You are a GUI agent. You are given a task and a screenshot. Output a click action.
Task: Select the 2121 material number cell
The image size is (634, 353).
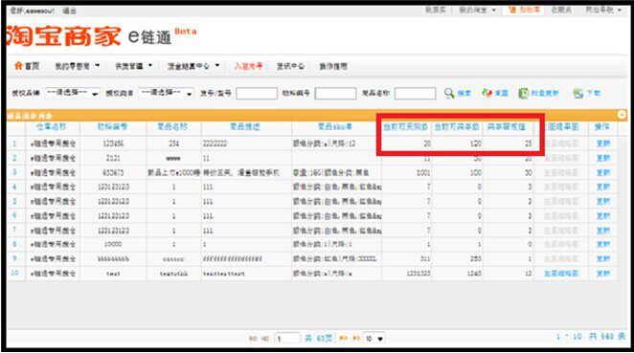click(x=113, y=158)
